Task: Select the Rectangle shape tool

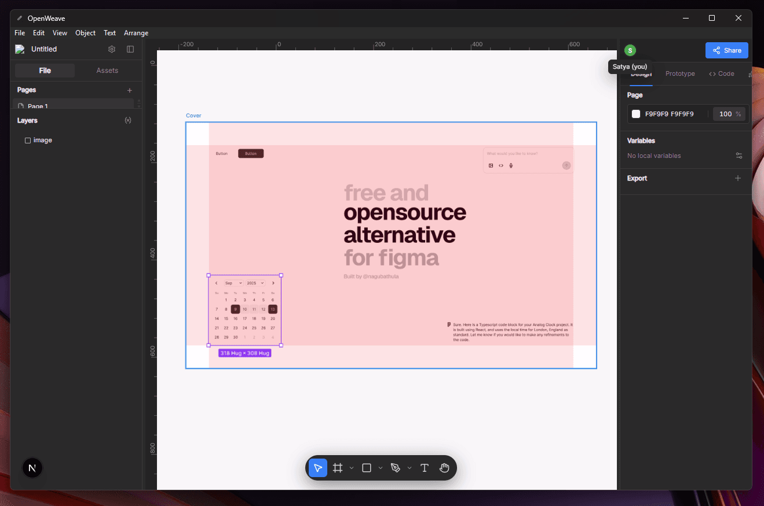Action: tap(367, 468)
